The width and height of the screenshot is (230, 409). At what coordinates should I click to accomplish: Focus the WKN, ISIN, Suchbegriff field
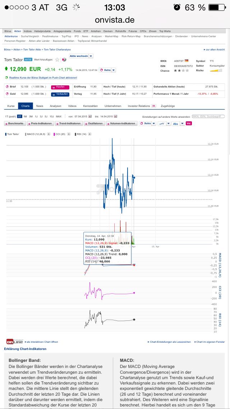click(x=208, y=116)
